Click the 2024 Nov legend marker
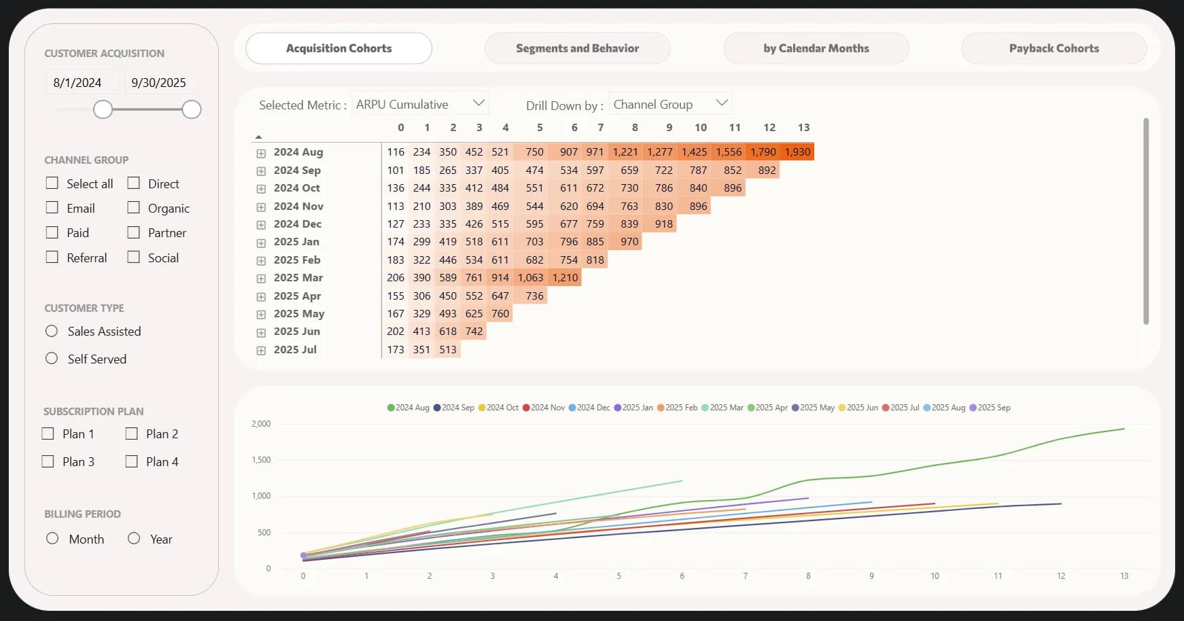The image size is (1184, 621). 526,408
